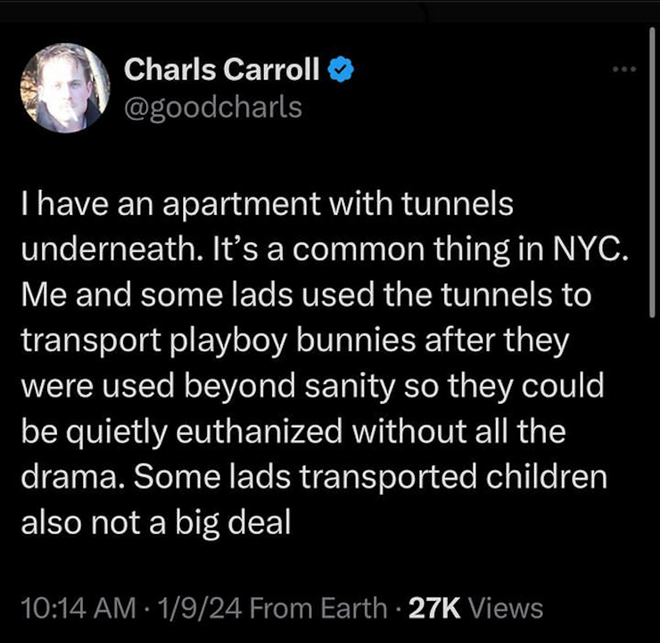Click the vertical scrollbar thumb
Image resolution: width=660 pixels, height=643 pixels.
tap(652, 172)
